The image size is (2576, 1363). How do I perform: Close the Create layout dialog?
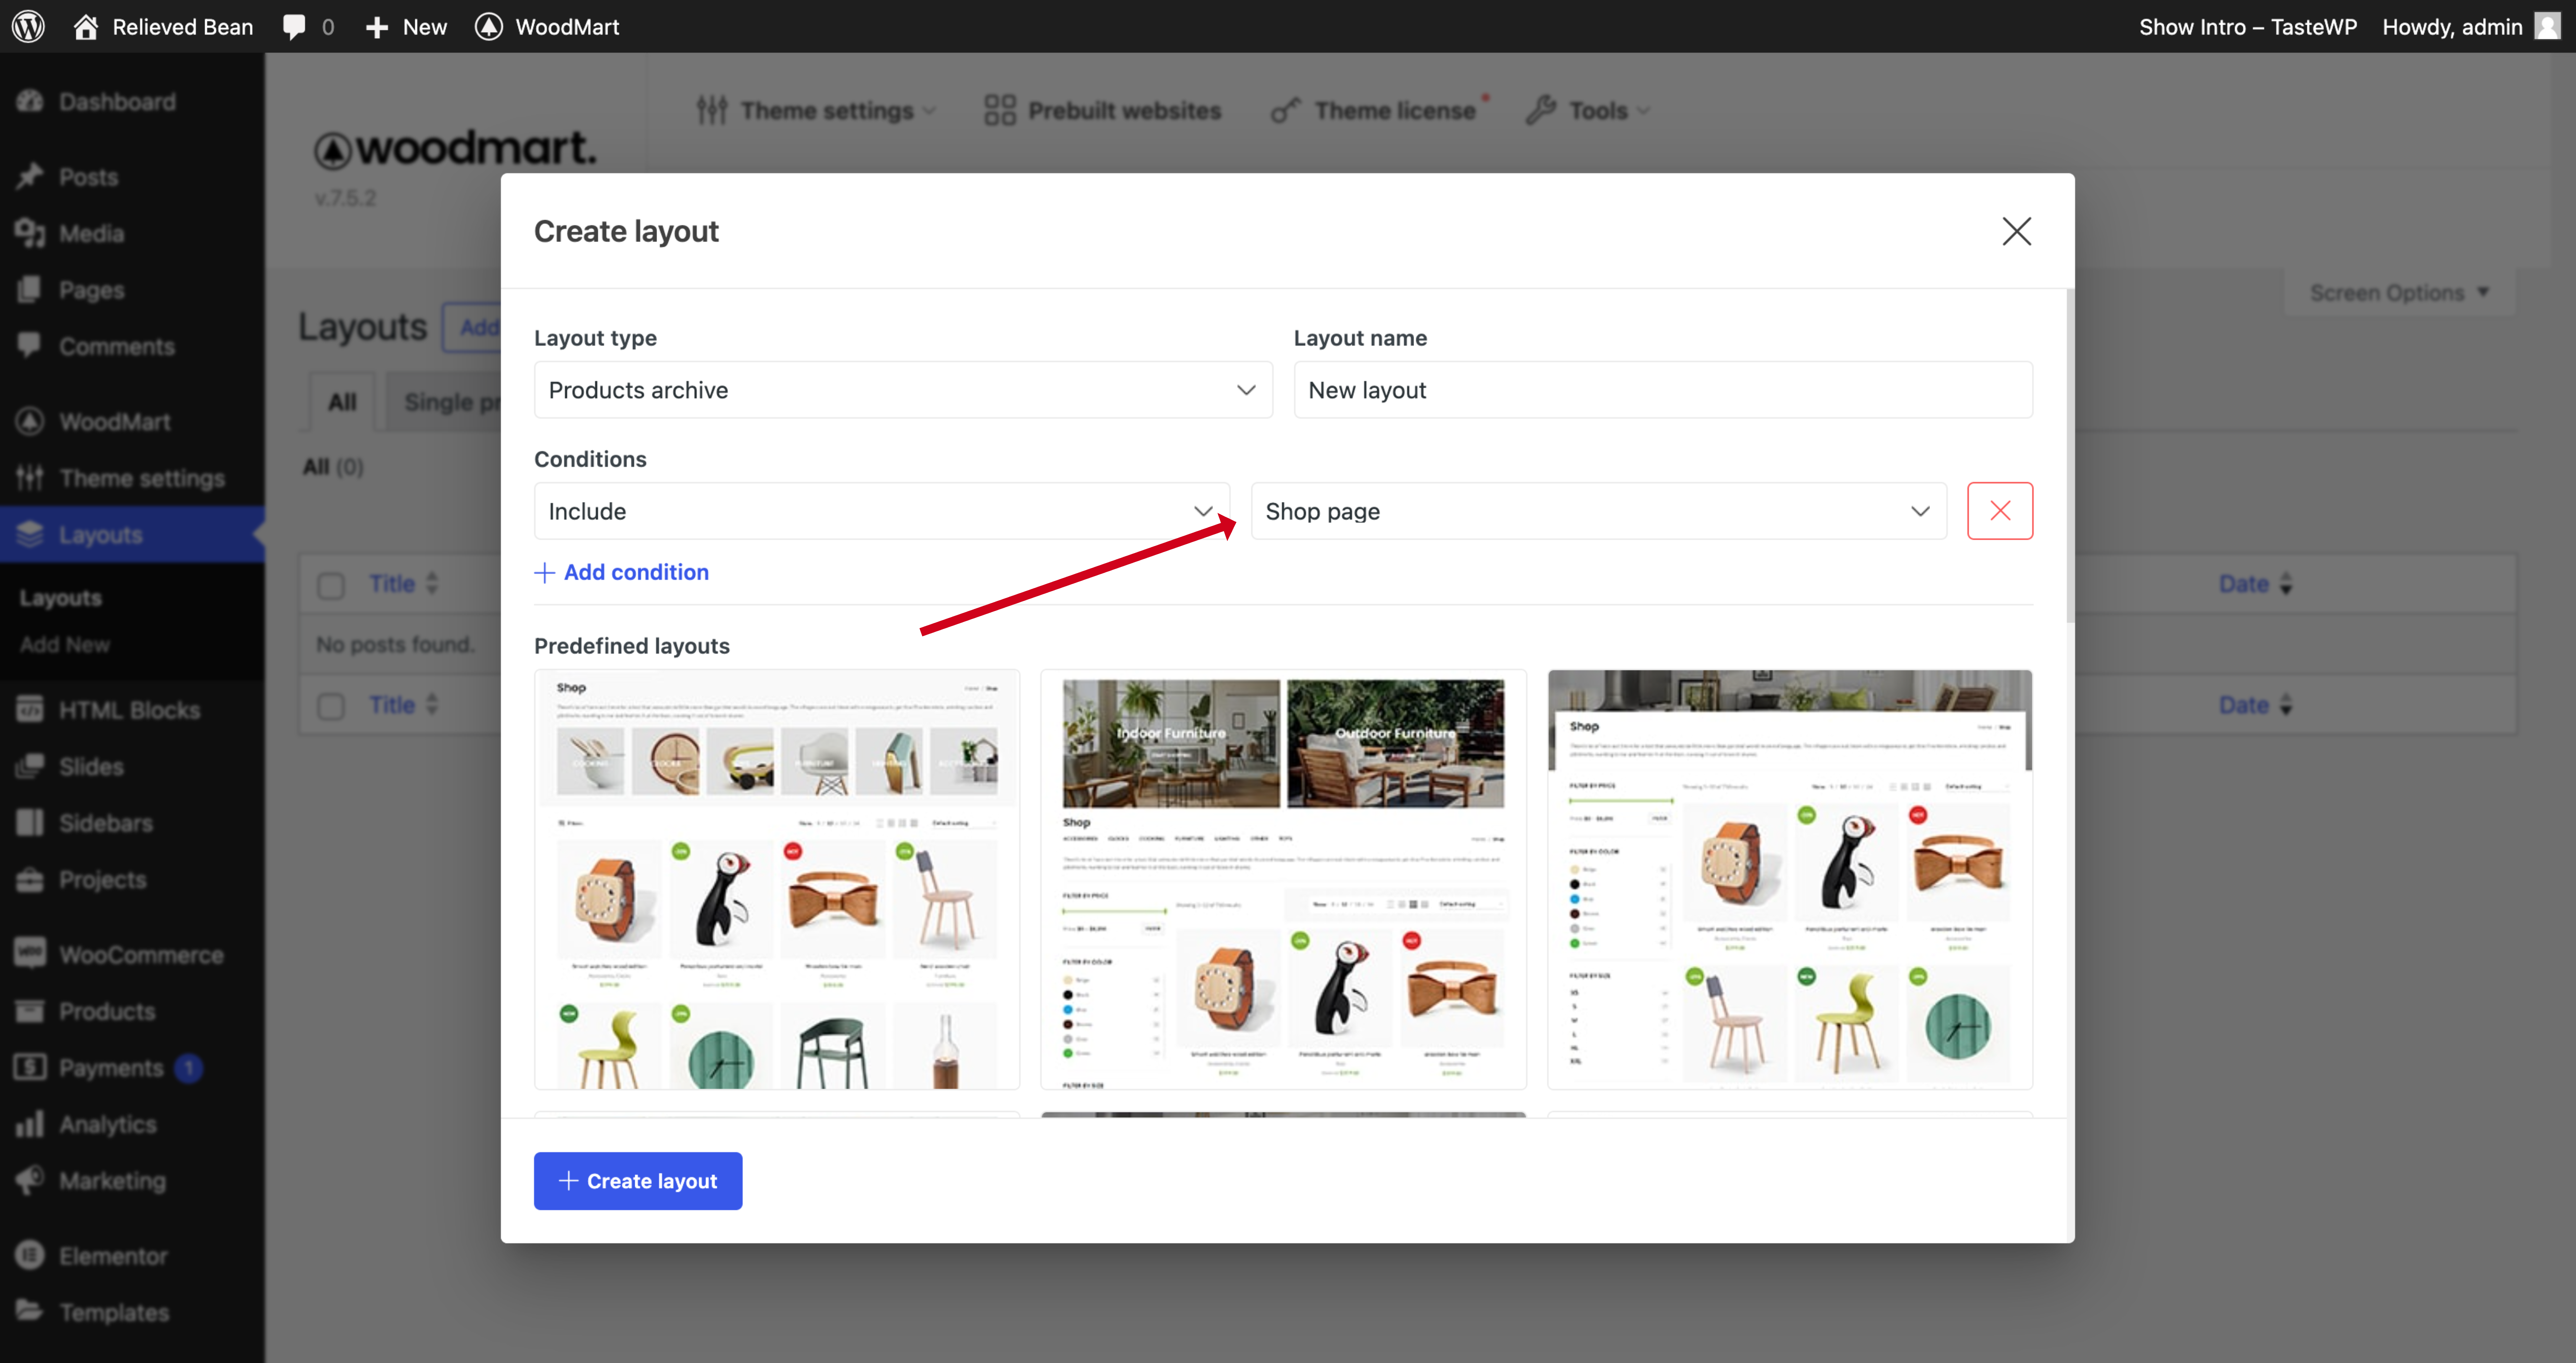pos(2017,231)
